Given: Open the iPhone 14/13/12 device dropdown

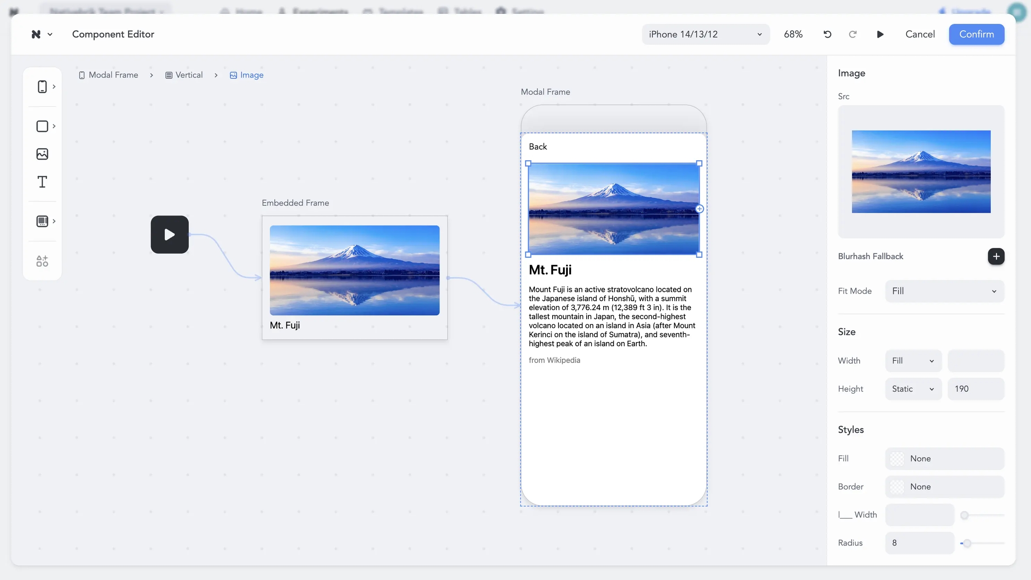Looking at the screenshot, I should point(705,34).
